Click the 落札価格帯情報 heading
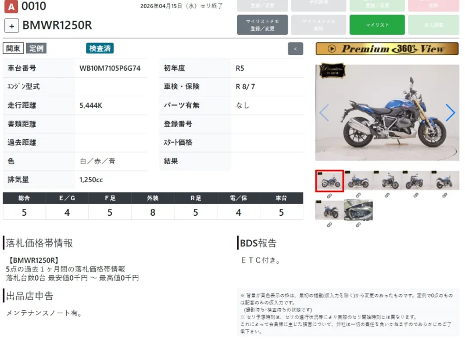The width and height of the screenshot is (465, 348). pos(39,243)
